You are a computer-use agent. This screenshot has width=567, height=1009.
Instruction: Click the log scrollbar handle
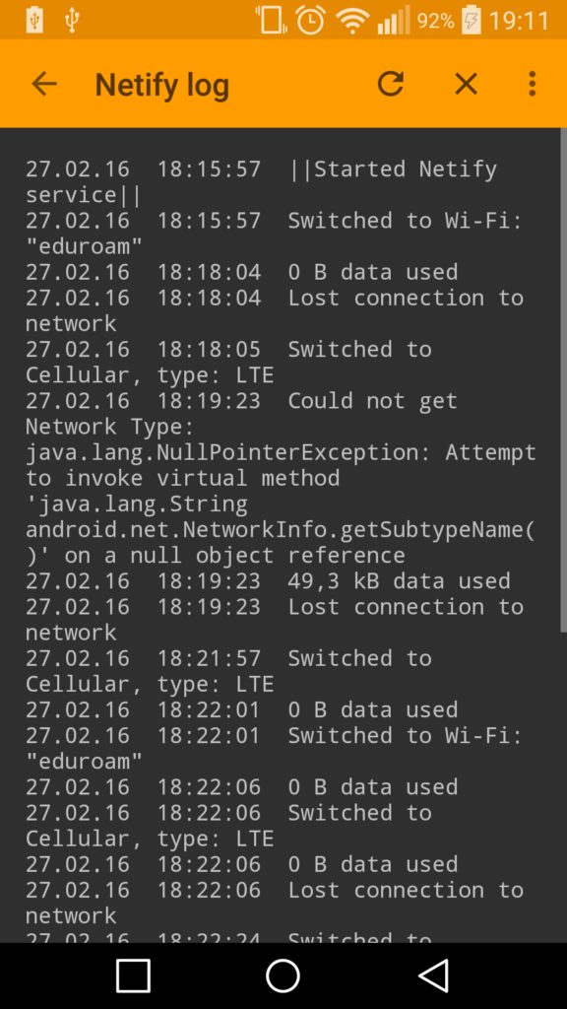563,379
